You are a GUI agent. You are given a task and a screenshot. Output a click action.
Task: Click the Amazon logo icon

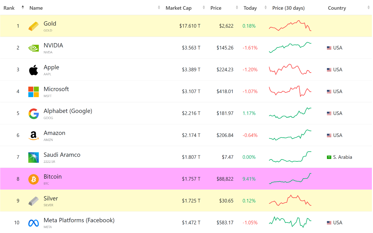point(33,135)
